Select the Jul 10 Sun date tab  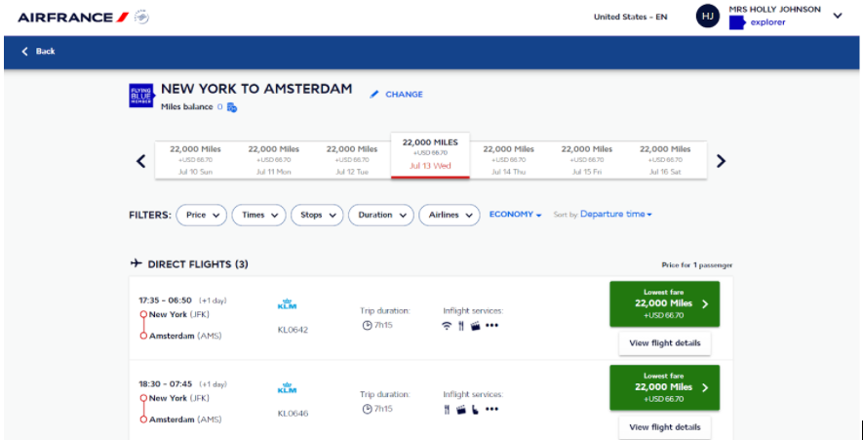(x=195, y=160)
